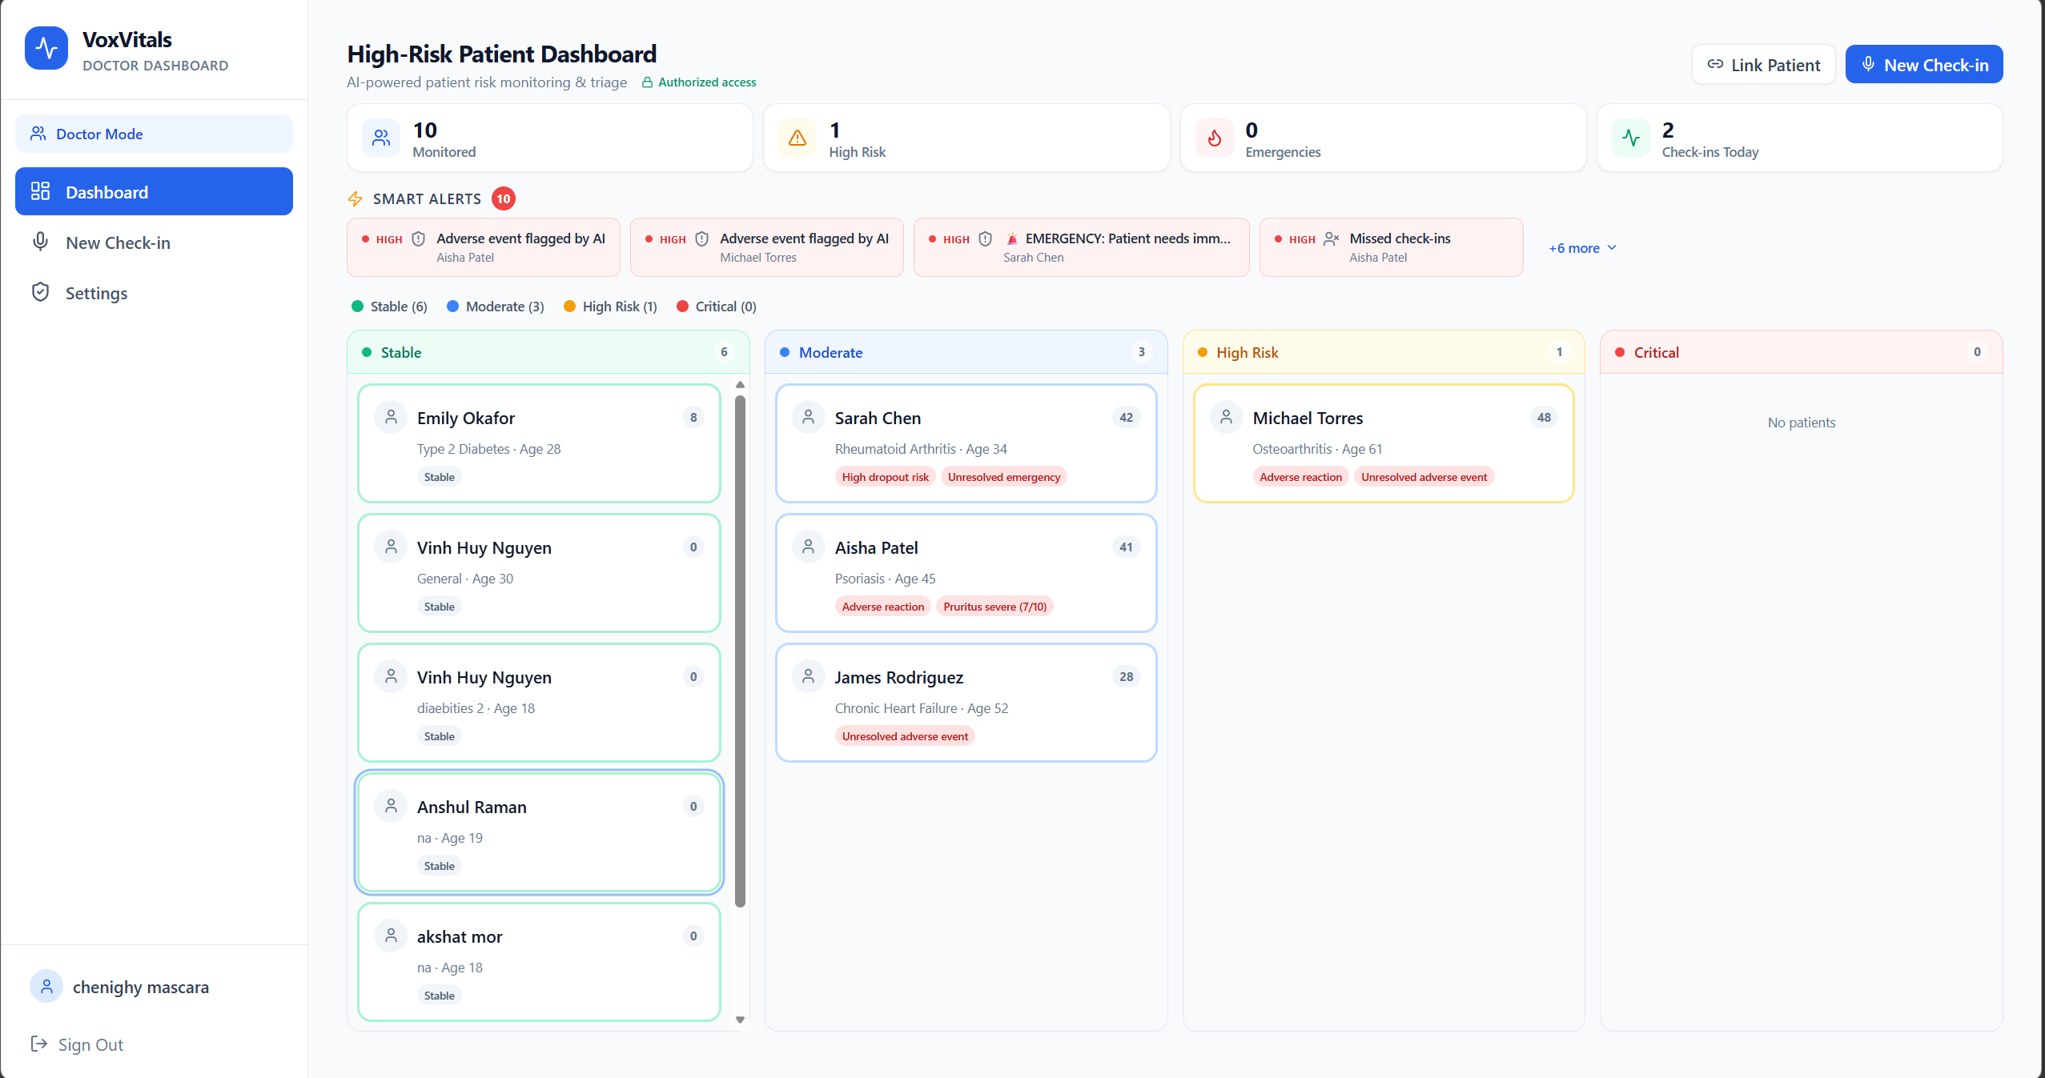Open Settings from the sidebar menu

(x=96, y=293)
